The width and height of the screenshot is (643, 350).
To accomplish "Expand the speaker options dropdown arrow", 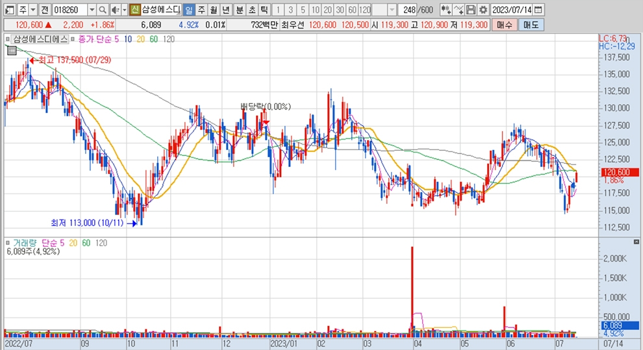I will (124, 10).
